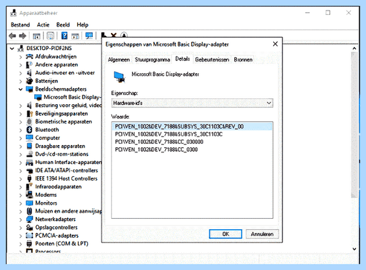The width and height of the screenshot is (366, 270).
Task: Expand the Infraroodapparaten node
Action: pos(21,187)
